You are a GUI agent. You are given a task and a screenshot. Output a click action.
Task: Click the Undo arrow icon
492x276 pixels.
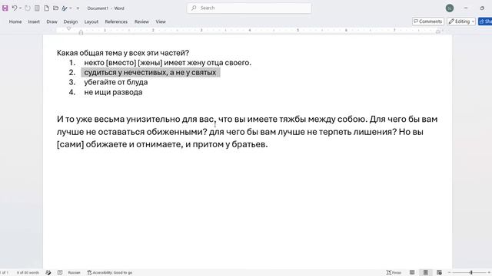coord(14,8)
